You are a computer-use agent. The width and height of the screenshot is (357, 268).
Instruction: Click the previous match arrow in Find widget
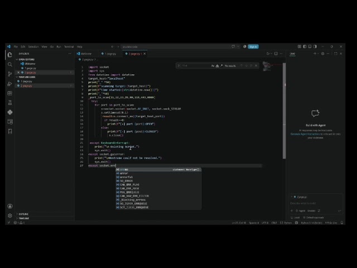[x=242, y=66]
